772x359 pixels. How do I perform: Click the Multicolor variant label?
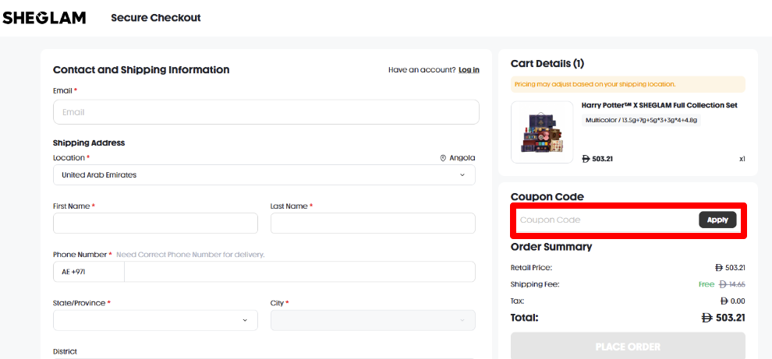641,120
